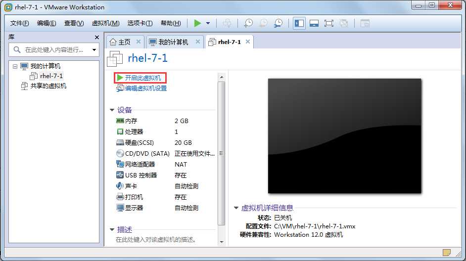Open the library search filter dropdown
Screen dimensions: 466x261
94,49
